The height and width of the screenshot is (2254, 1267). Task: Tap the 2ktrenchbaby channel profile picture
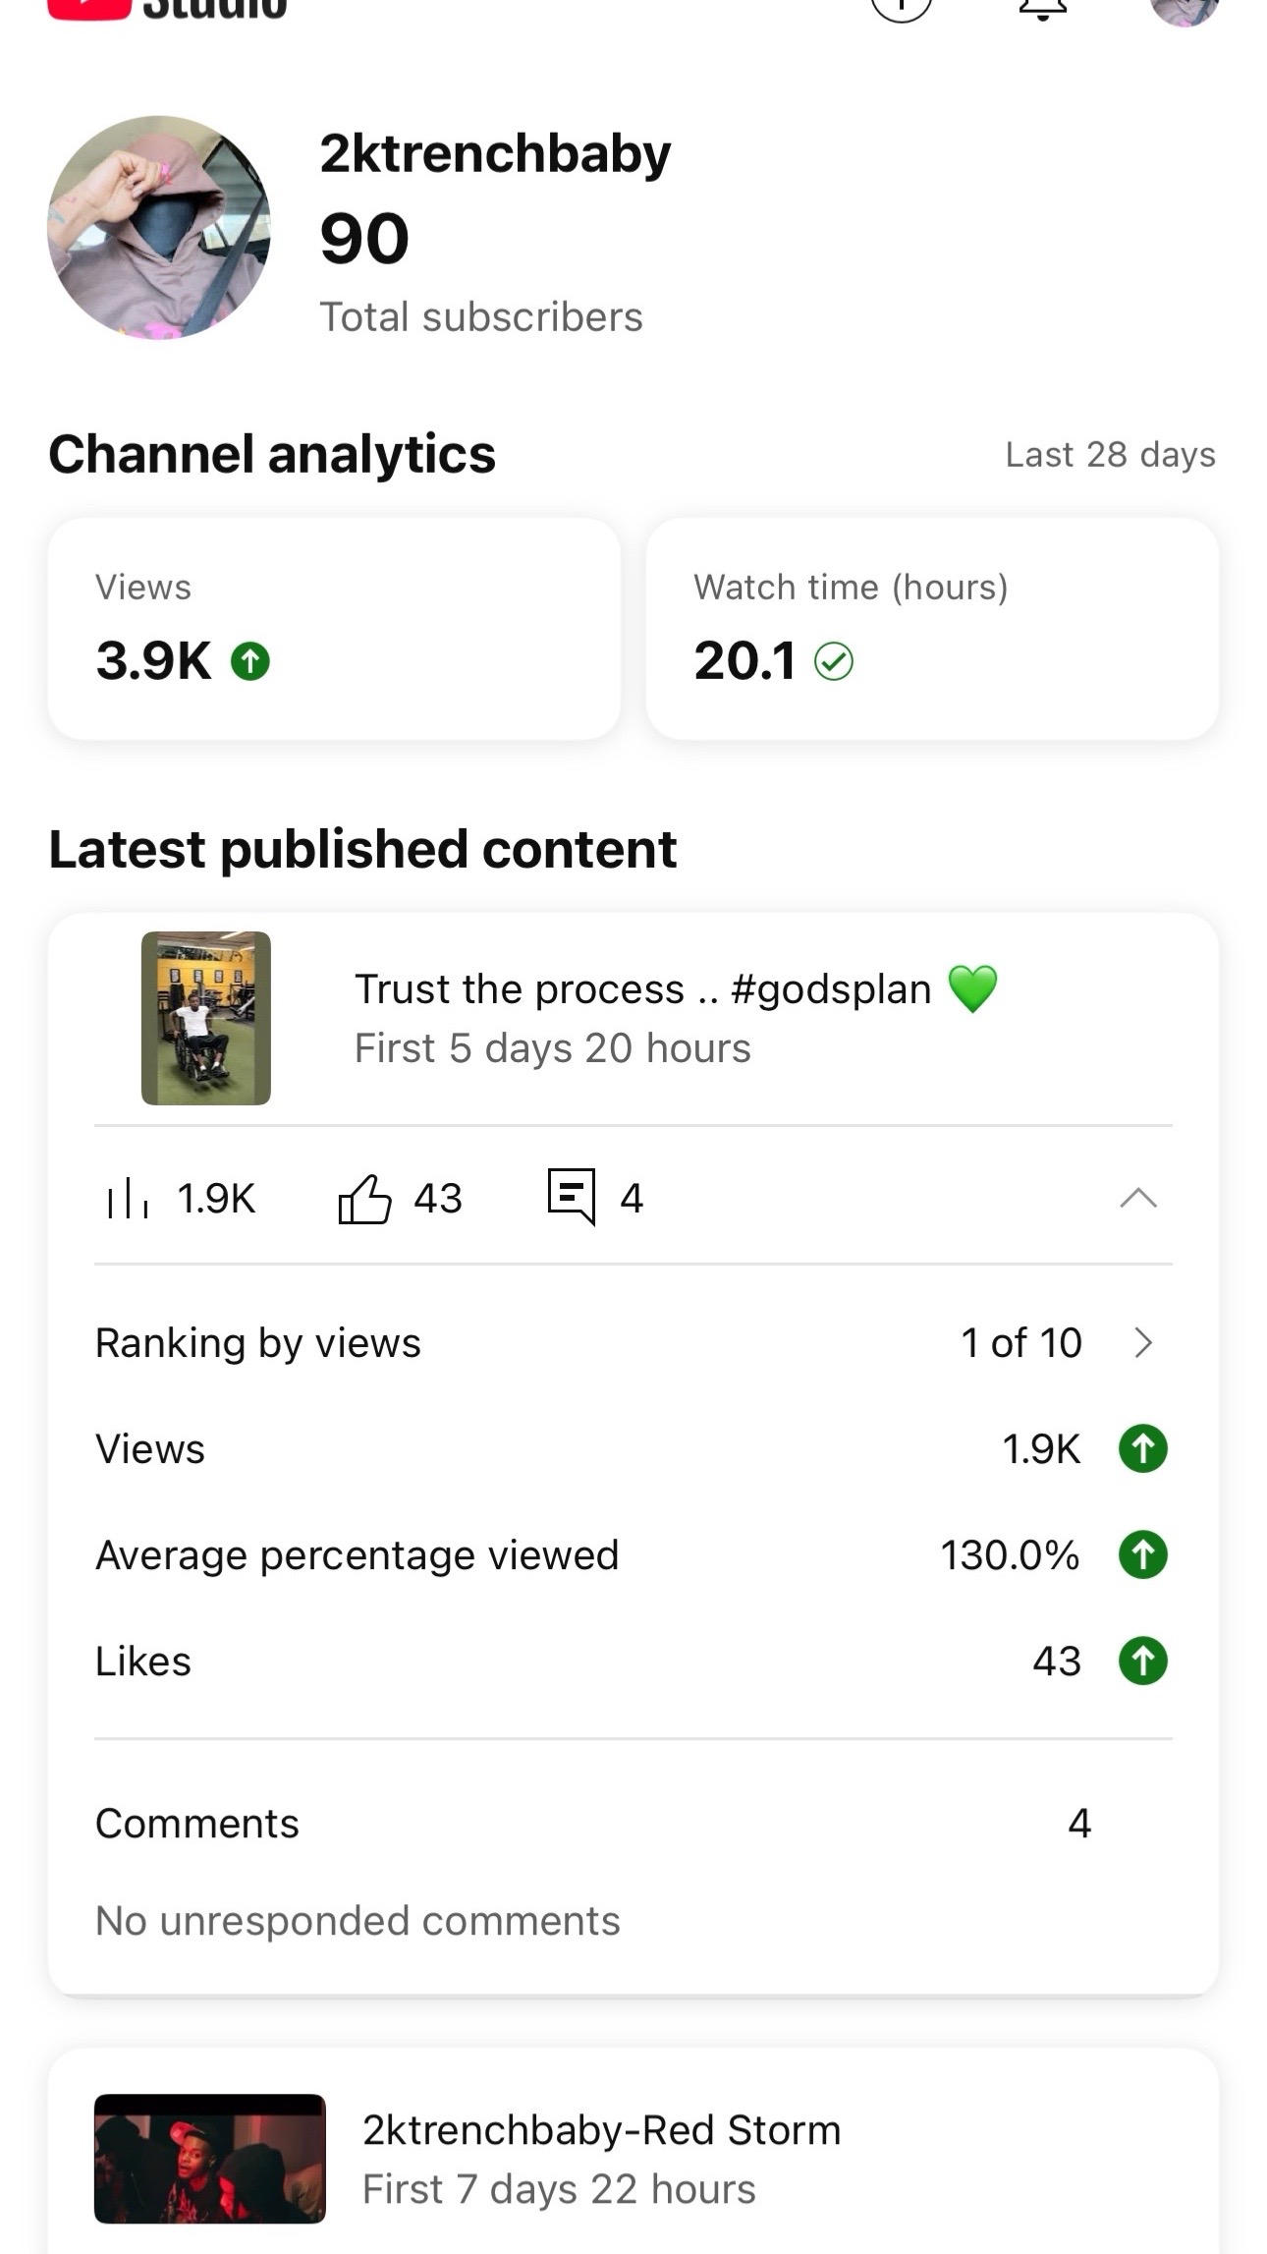159,227
